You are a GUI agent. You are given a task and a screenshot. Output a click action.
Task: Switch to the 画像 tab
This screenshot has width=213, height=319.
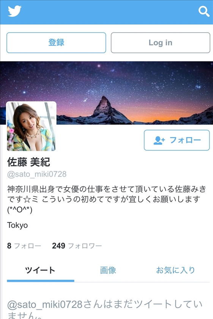click(x=108, y=270)
